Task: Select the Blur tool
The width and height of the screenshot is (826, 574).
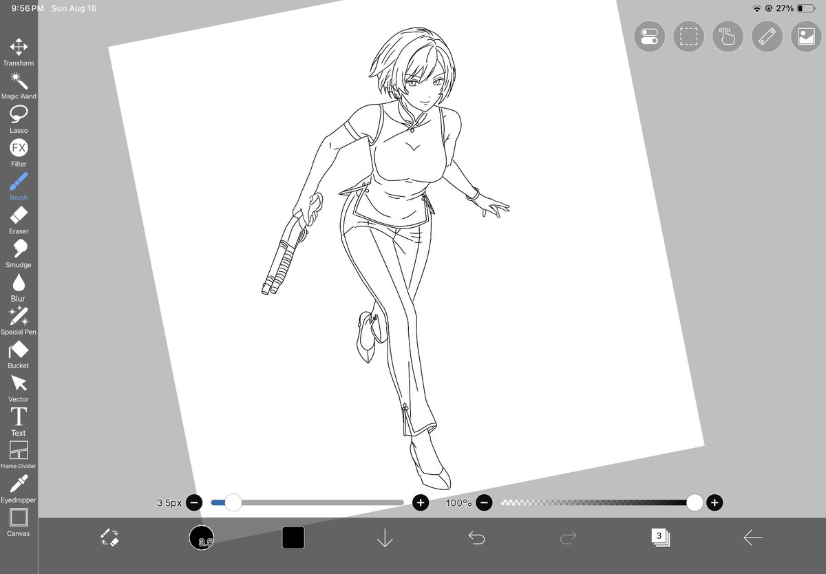Action: click(x=19, y=288)
